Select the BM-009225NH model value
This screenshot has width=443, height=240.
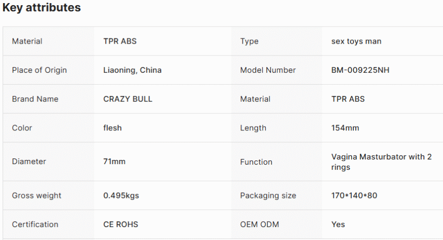coord(360,70)
